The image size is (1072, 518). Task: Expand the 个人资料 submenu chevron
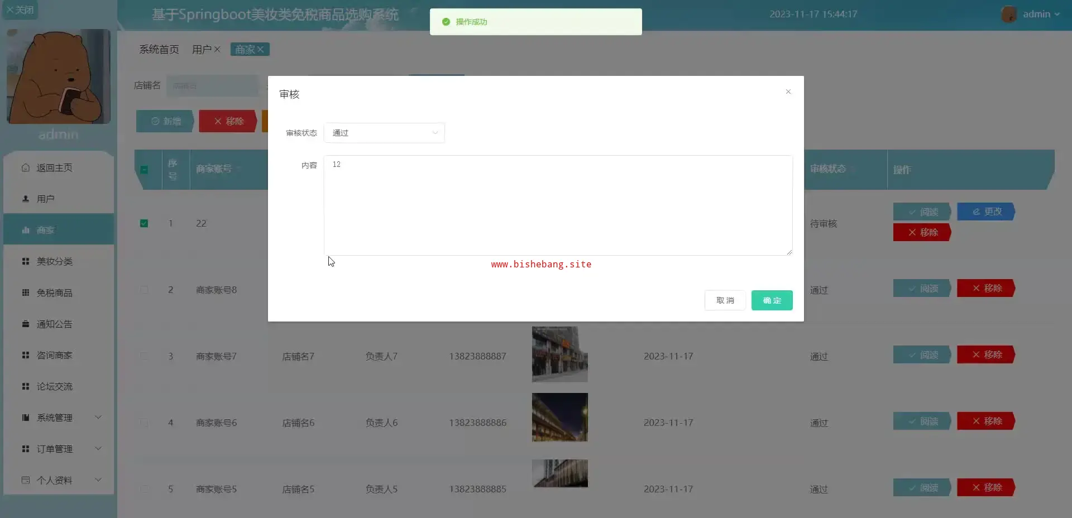coord(98,480)
